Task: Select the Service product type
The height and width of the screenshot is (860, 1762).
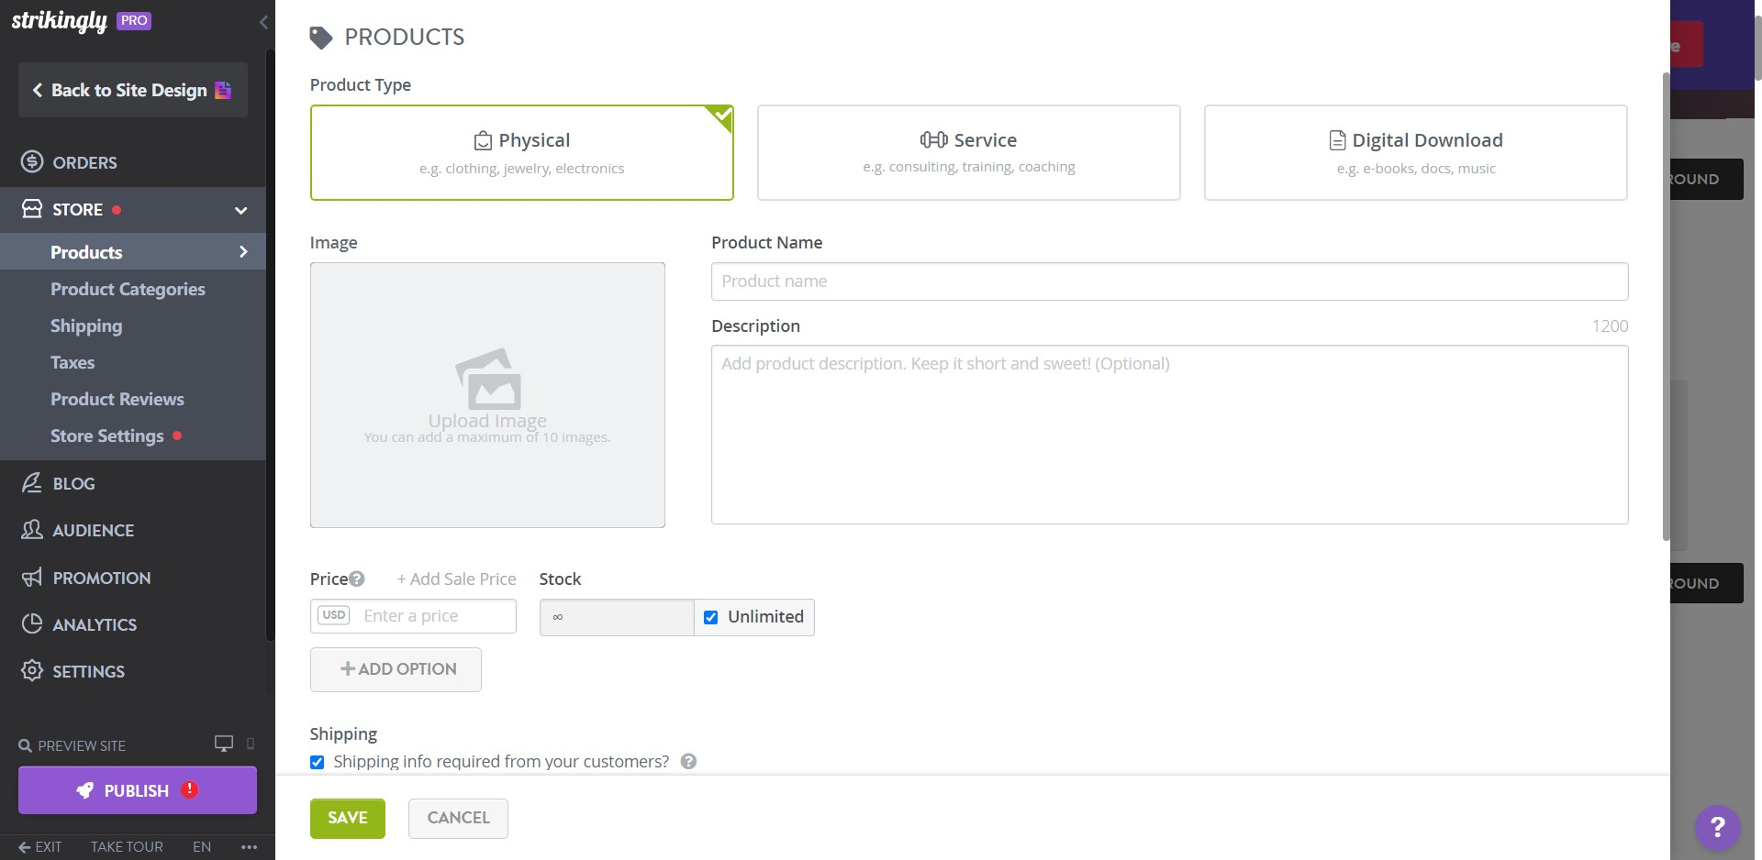Action: point(968,151)
